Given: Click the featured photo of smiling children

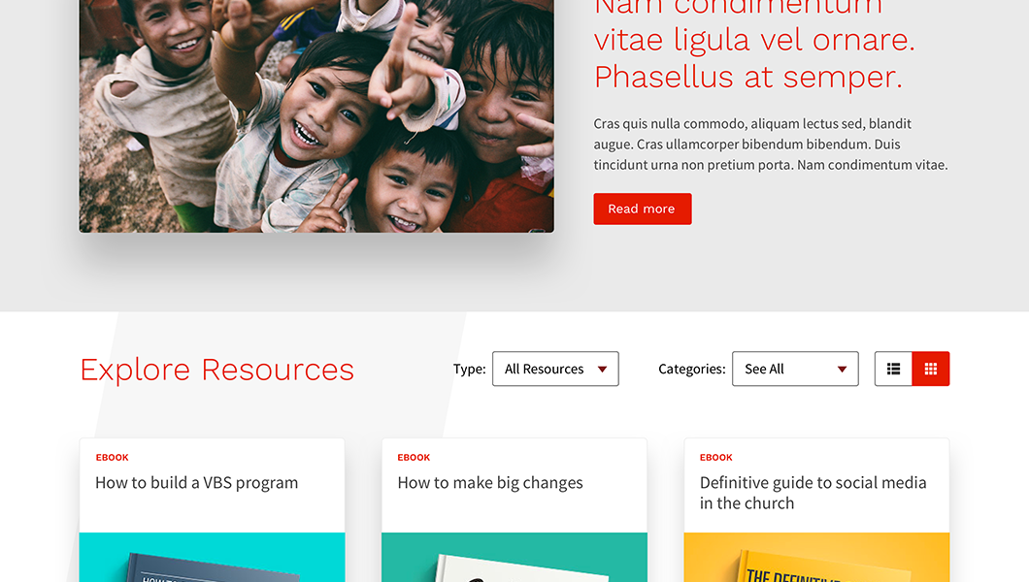Looking at the screenshot, I should 316,116.
